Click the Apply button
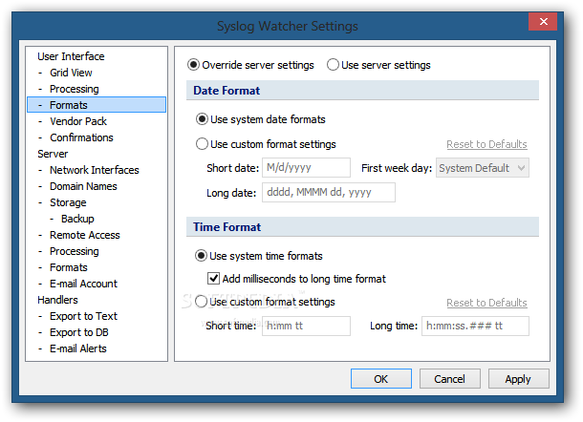Viewport: 583px width, 422px height. coord(518,379)
